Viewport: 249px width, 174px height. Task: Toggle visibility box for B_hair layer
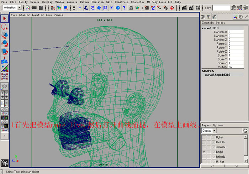click(x=204, y=137)
